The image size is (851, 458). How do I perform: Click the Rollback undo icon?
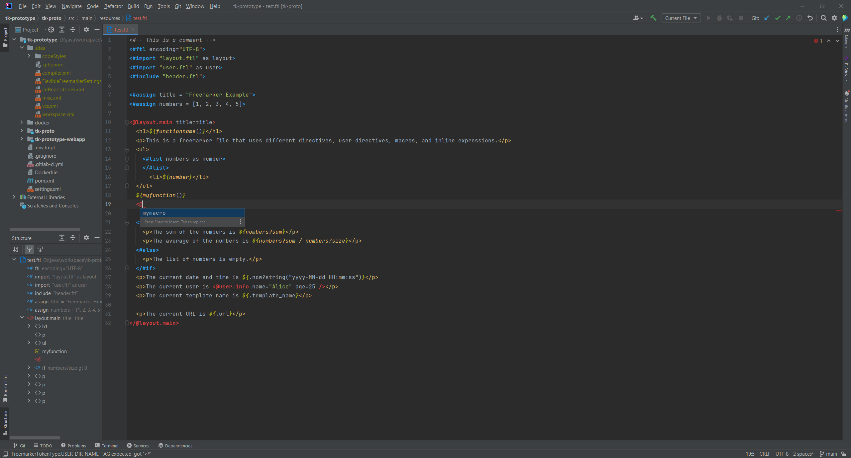(810, 18)
